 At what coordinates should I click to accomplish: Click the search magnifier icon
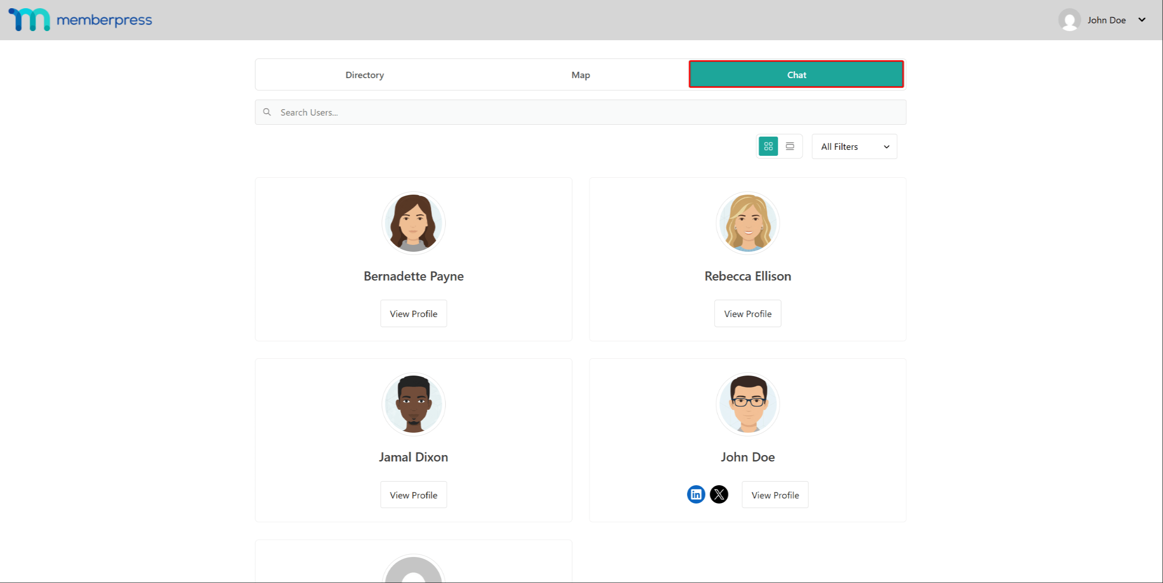267,112
